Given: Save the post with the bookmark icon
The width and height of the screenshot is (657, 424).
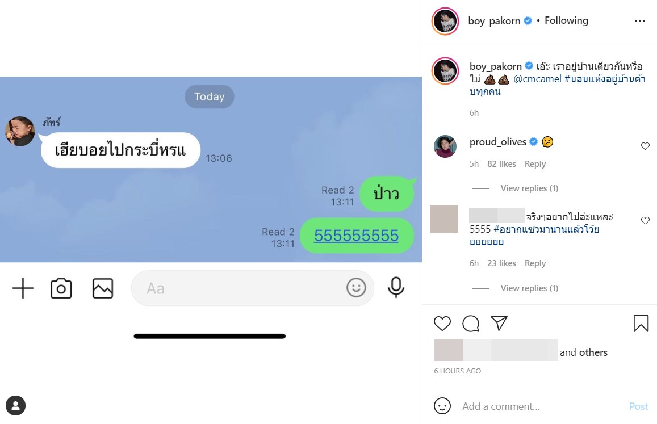Looking at the screenshot, I should click(x=641, y=324).
